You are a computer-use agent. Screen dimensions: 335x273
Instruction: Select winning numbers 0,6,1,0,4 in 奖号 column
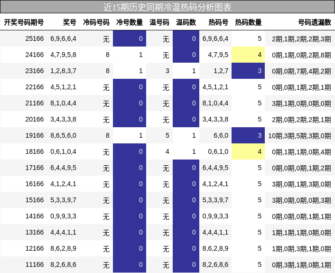coord(63,151)
